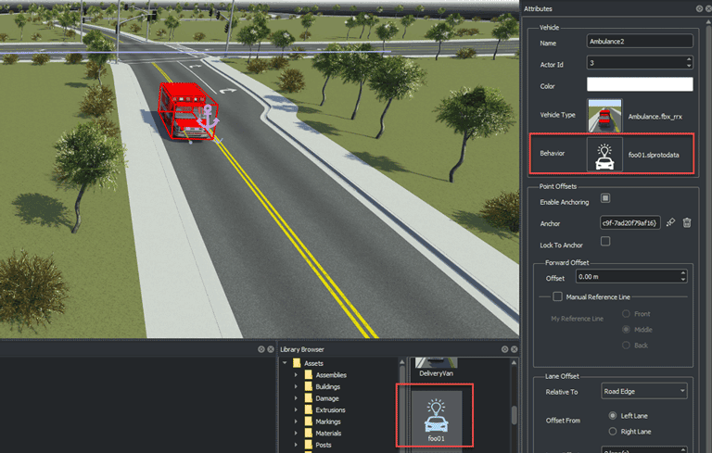This screenshot has height=453, width=712.
Task: Undock the Attributes panel
Action: click(699, 8)
